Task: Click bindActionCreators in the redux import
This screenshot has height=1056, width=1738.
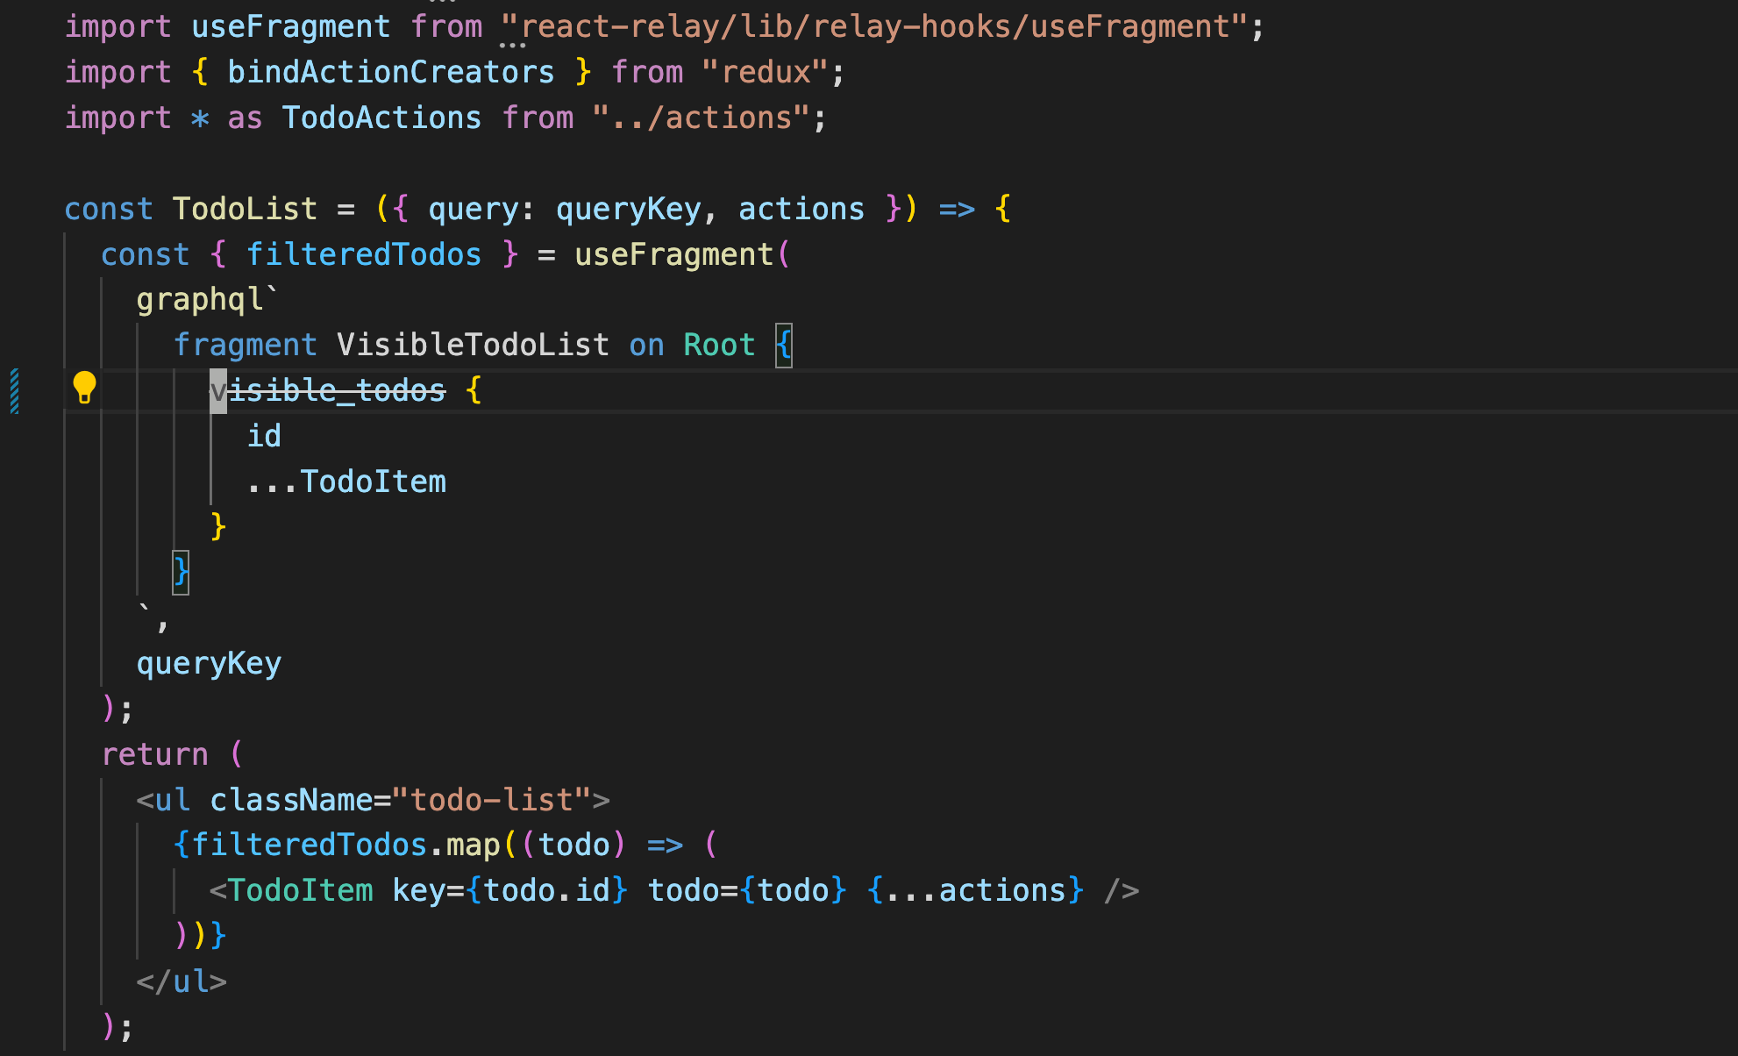Action: [391, 72]
